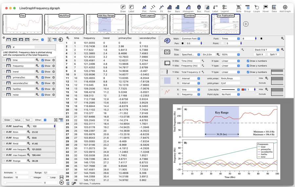Add a Histogram command from toolbar

[x=188, y=7]
